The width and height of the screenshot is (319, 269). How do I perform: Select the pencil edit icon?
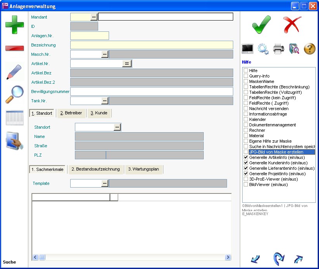[14, 72]
